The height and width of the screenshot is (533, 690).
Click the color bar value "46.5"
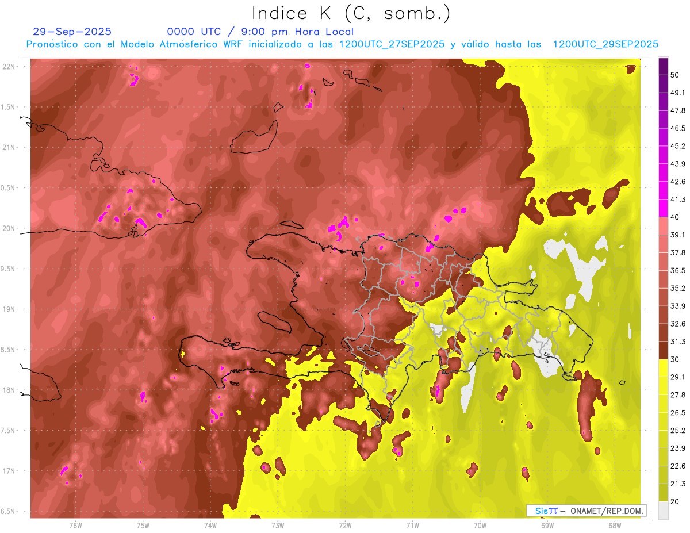point(677,128)
